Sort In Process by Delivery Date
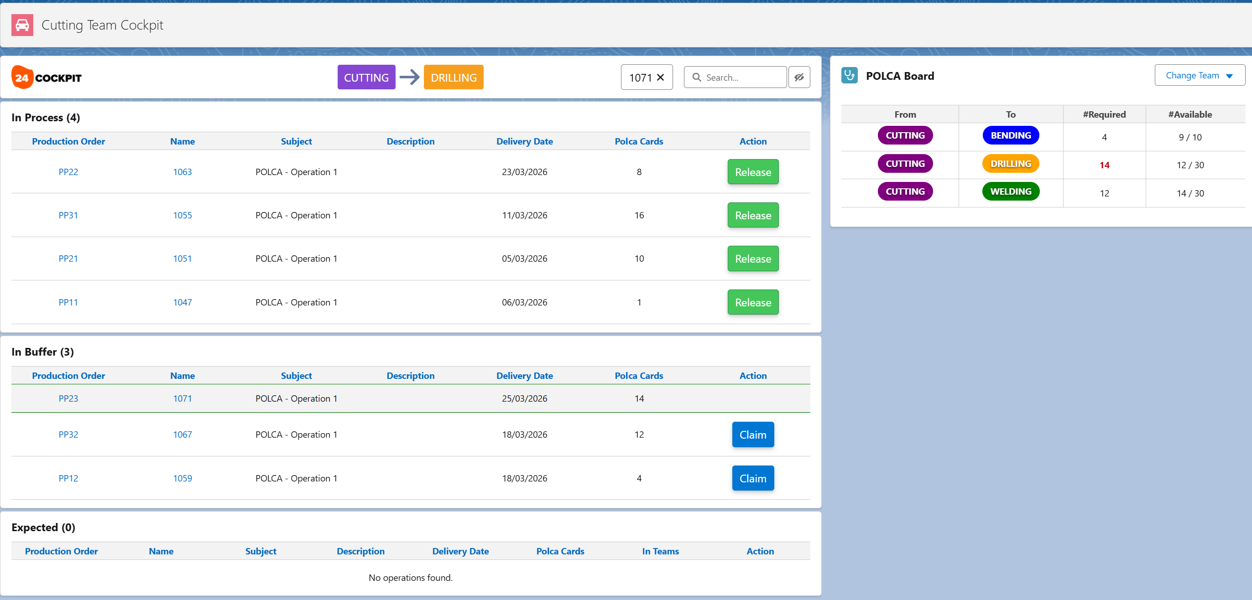 coord(524,141)
